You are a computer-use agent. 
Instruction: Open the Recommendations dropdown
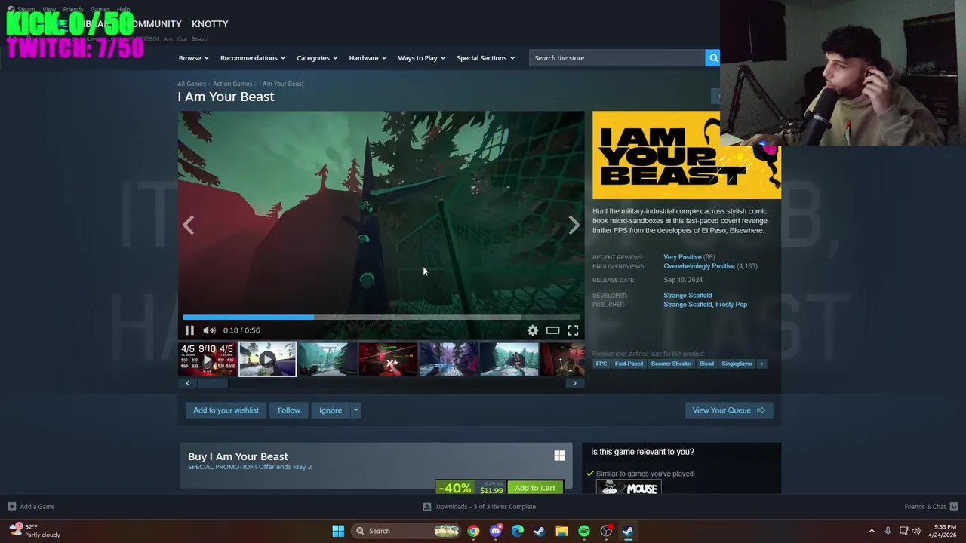[x=253, y=58]
